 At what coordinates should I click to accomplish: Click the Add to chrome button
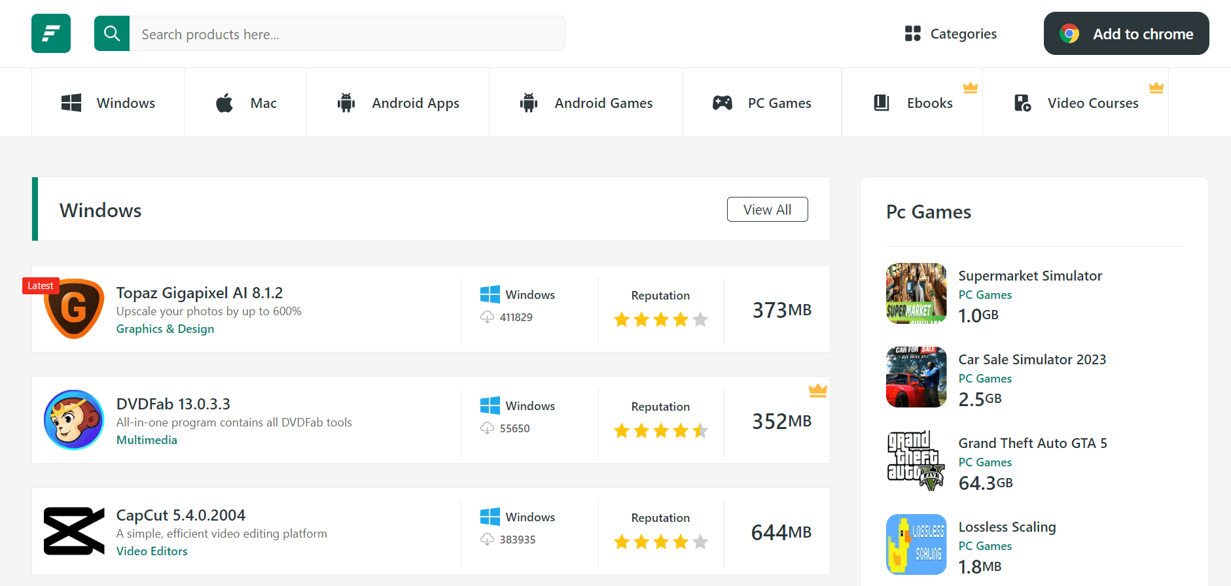(1126, 33)
